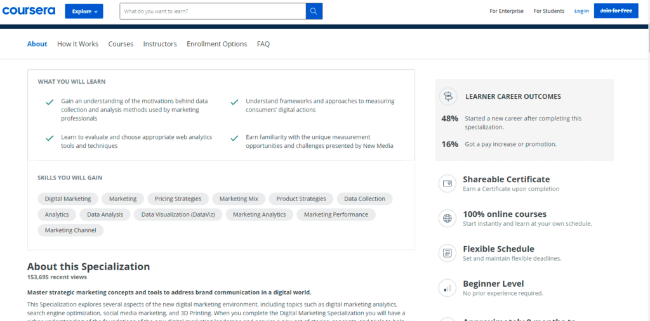Click the Learner Career Outcomes signpost icon

point(449,96)
